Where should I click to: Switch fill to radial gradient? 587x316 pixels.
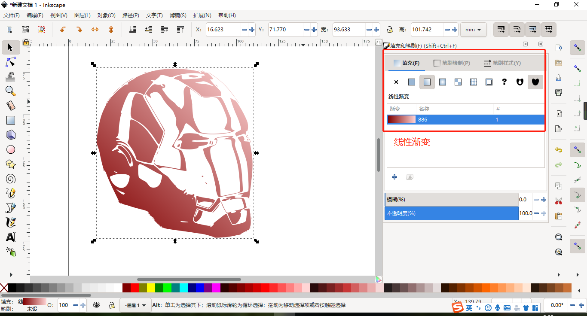click(x=442, y=82)
